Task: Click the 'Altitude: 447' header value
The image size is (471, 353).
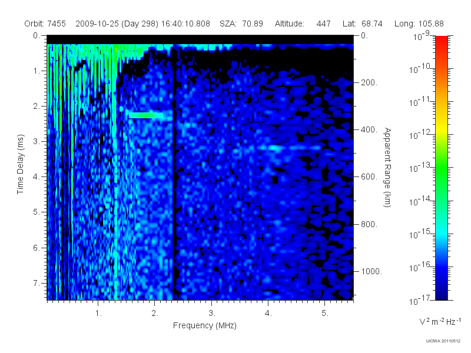Action: tap(303, 24)
